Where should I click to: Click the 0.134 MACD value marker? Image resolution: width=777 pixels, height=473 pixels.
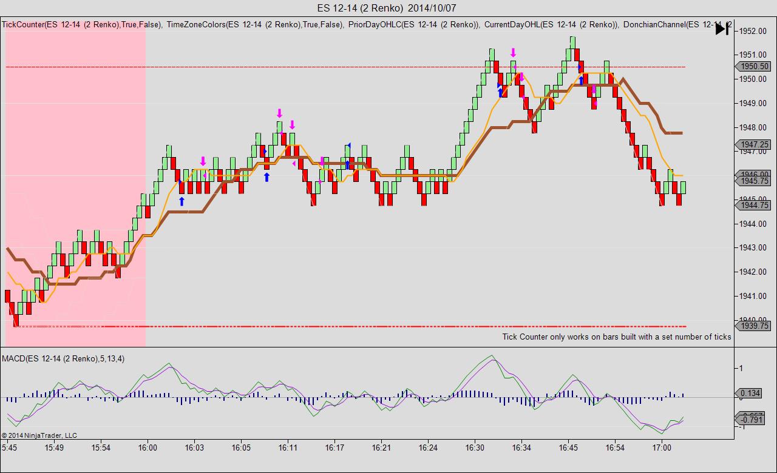[751, 393]
